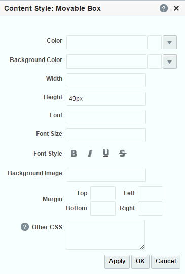
Task: Select the Color preview swatch
Action: (155, 42)
